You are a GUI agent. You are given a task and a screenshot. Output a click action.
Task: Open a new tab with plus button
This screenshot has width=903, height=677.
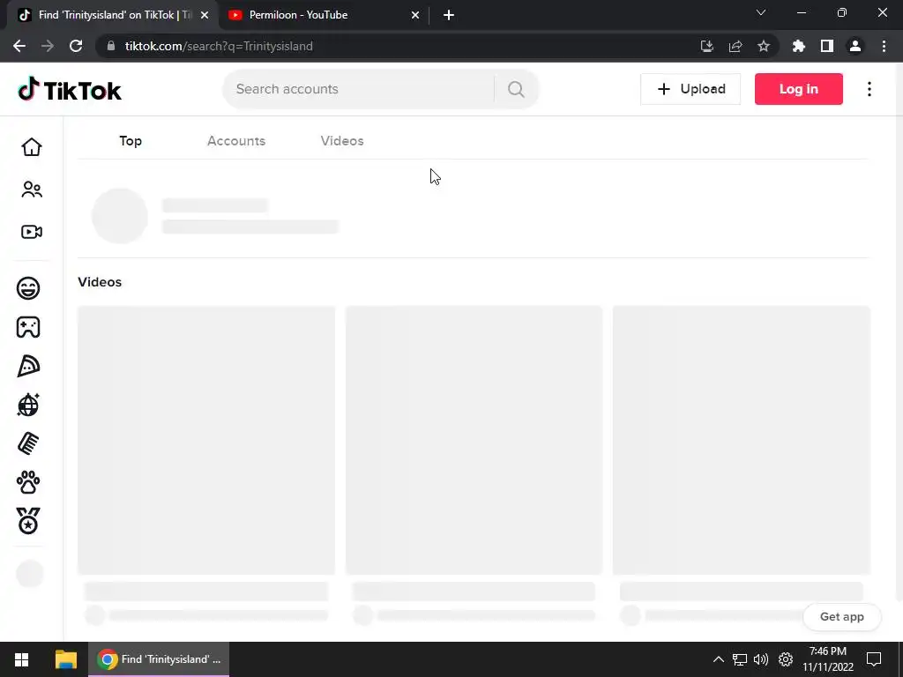(449, 15)
